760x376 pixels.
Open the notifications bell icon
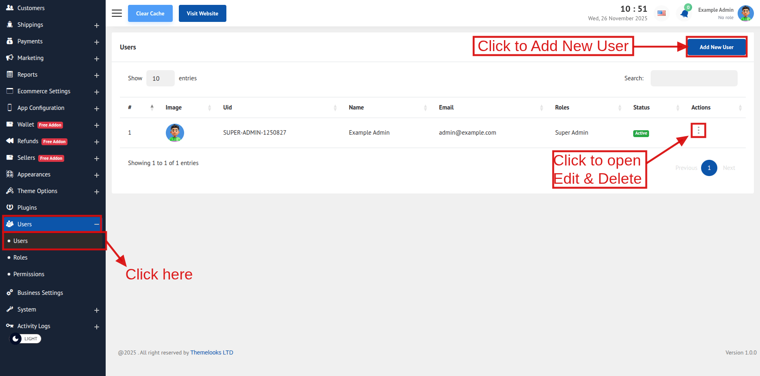pos(684,14)
